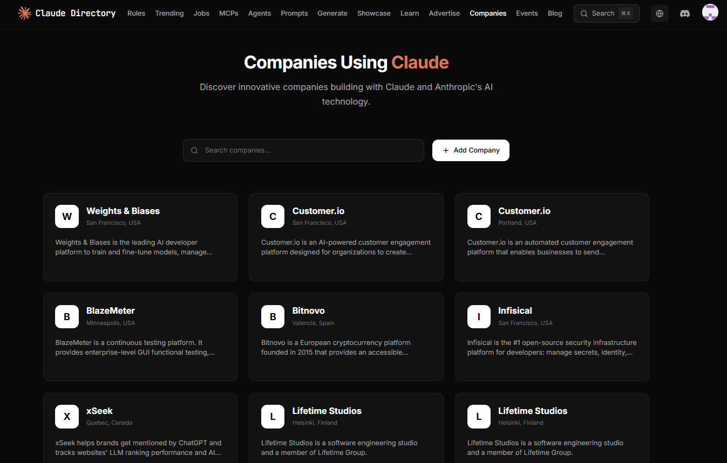The image size is (727, 463).
Task: Open the Learn nav item
Action: click(x=410, y=13)
